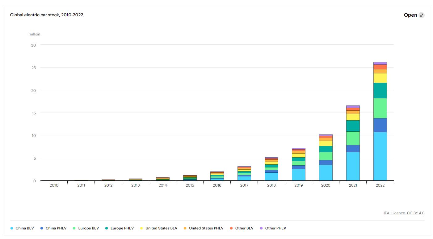Image resolution: width=433 pixels, height=239 pixels.
Task: Select China PHEV segment of 2022 bar
Action: tap(380, 125)
